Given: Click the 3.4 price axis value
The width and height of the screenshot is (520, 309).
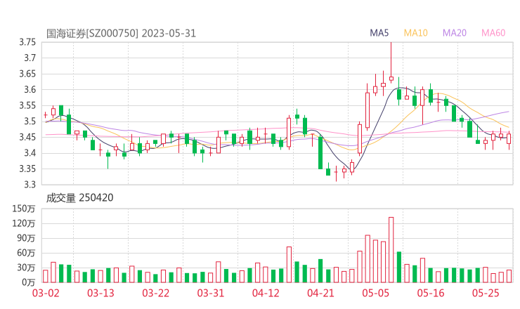Looking at the screenshot, I should pos(30,153).
